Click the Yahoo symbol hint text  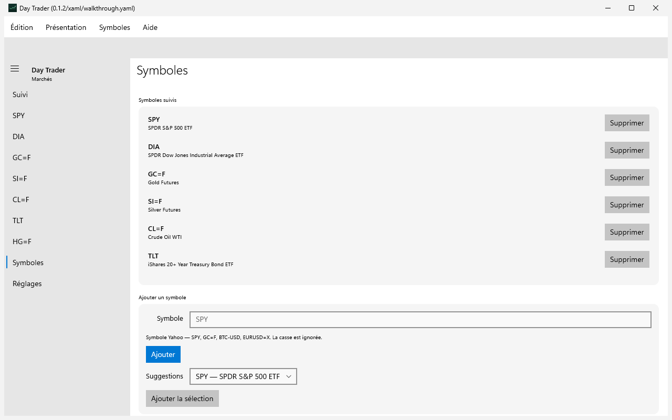(234, 338)
